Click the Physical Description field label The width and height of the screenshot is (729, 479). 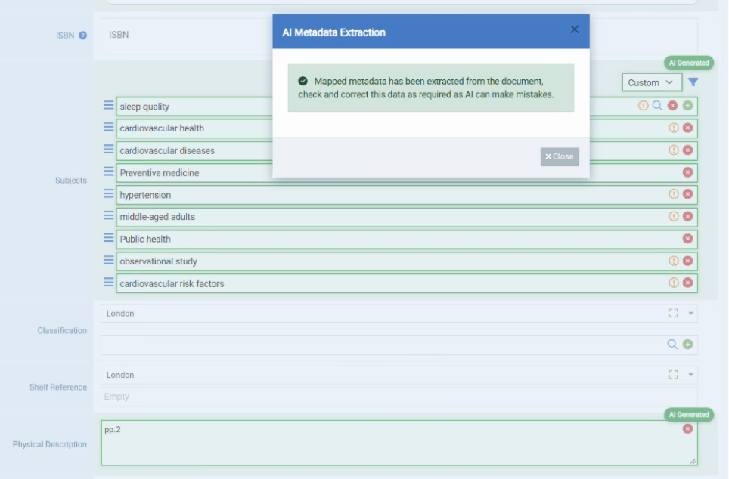click(x=50, y=444)
